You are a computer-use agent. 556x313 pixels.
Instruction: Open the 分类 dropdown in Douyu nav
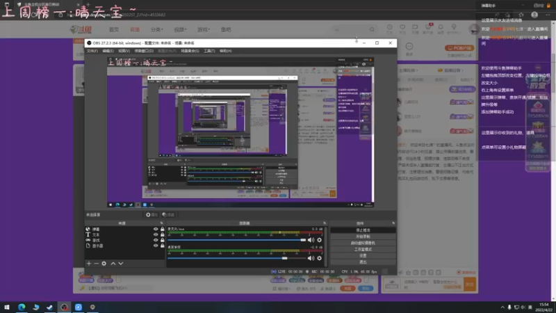coord(156,29)
